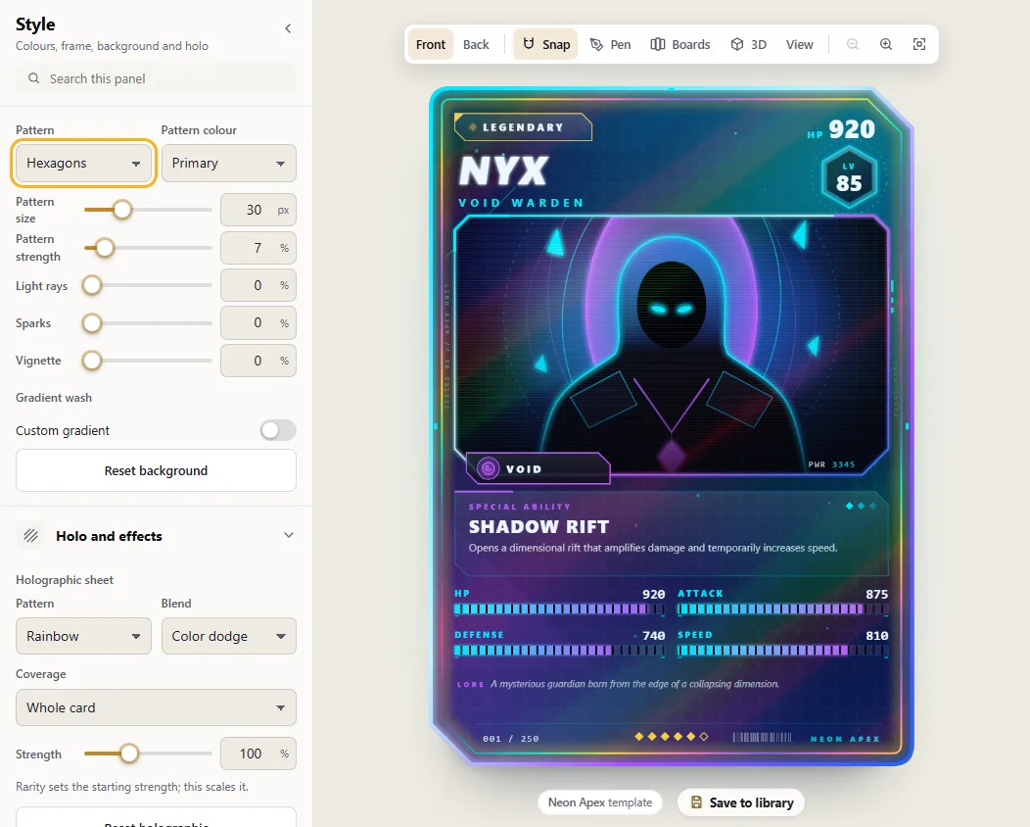
Task: Click the Vignette value field
Action: pyautogui.click(x=258, y=361)
